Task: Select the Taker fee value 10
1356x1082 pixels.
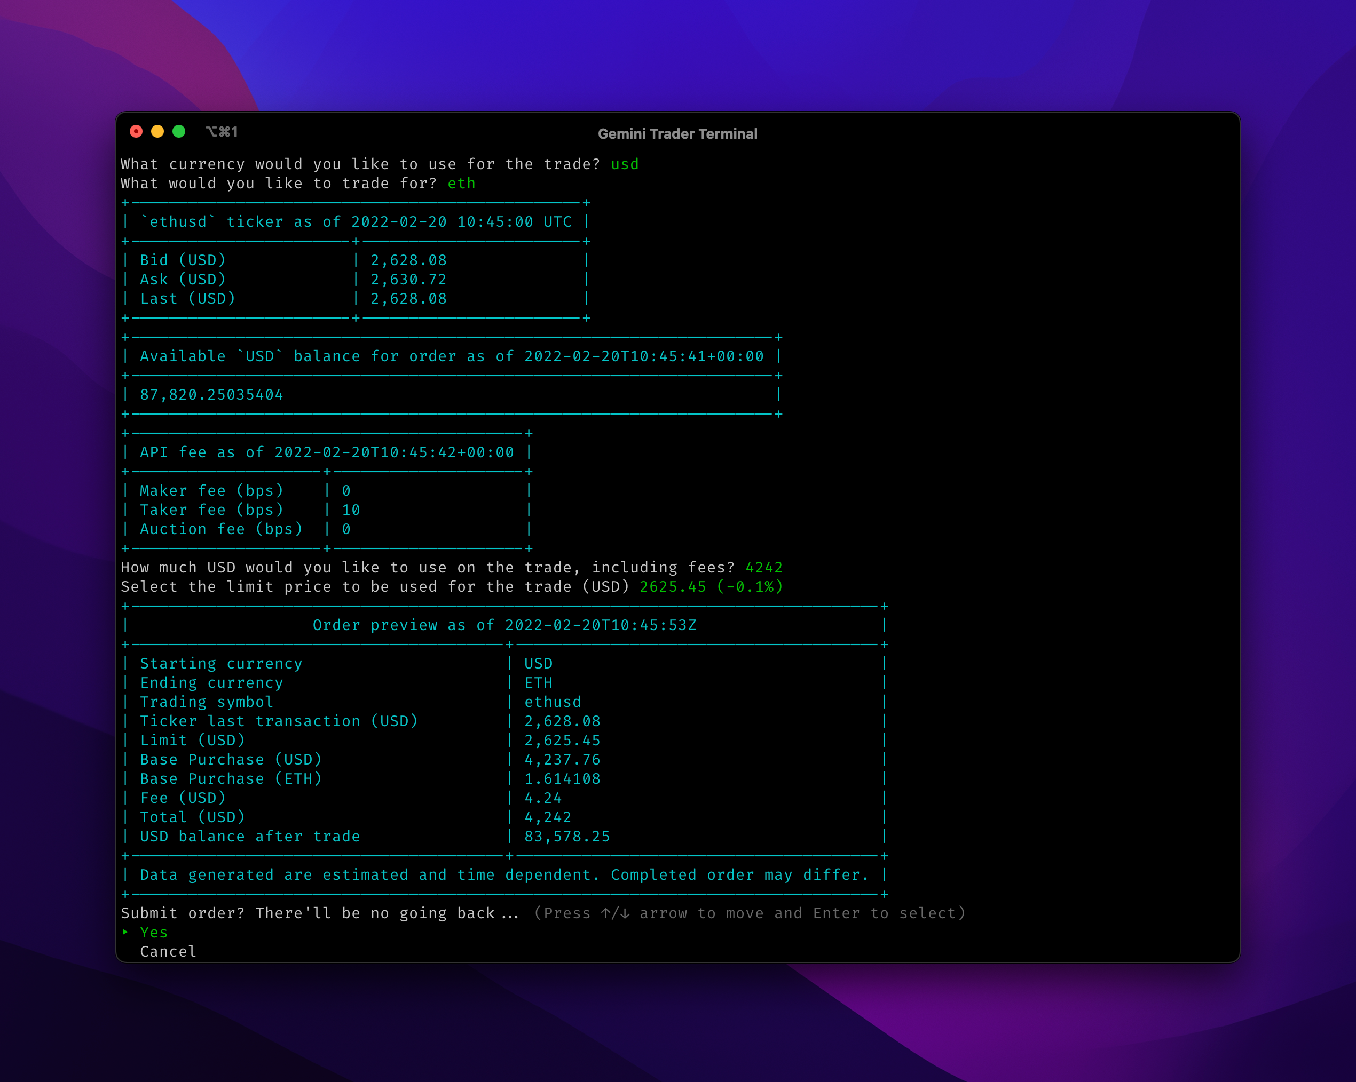Action: click(x=351, y=510)
